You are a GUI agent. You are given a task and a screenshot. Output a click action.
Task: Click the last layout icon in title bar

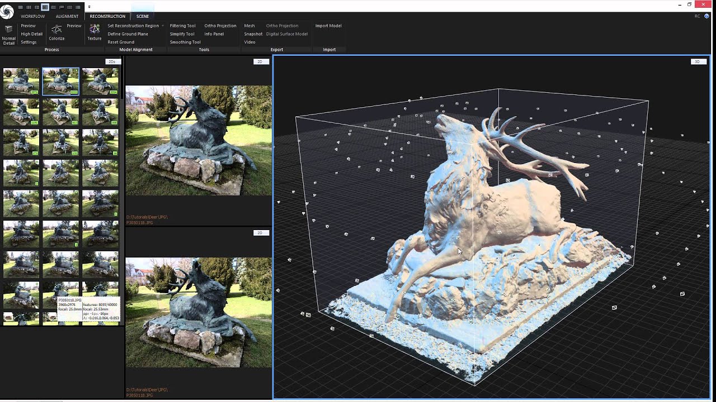click(x=78, y=7)
